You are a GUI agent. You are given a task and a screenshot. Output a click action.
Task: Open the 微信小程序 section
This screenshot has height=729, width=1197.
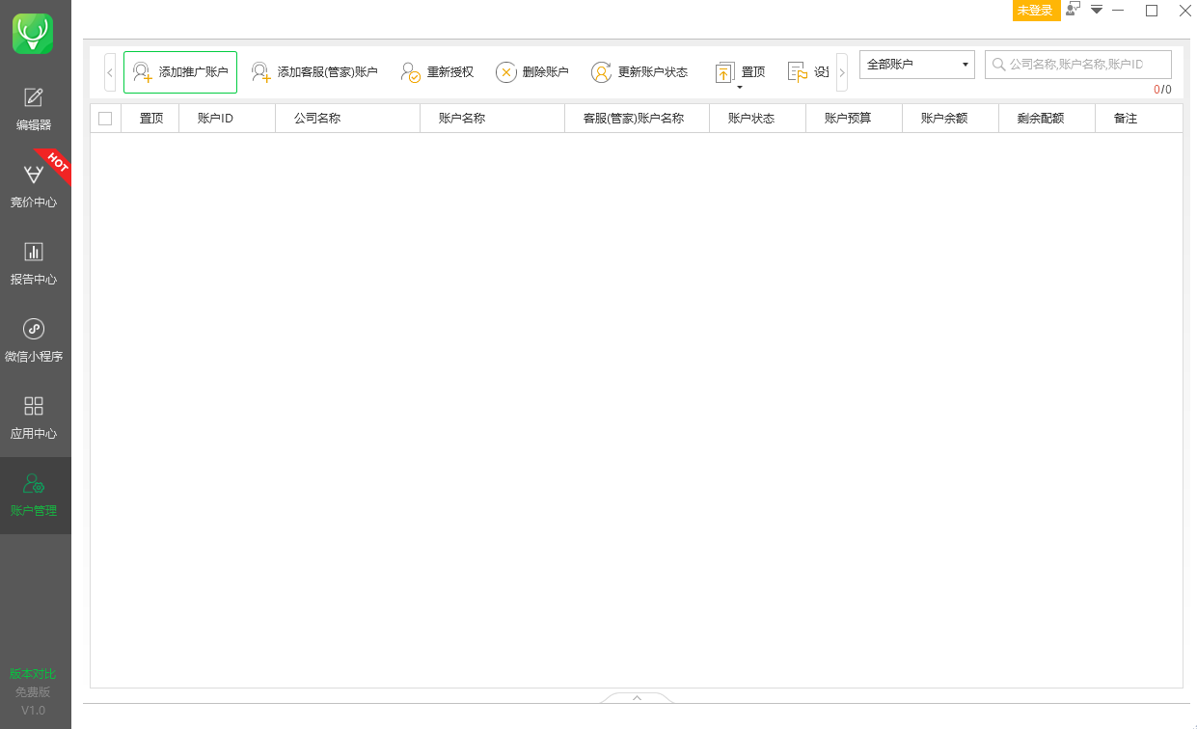point(34,340)
